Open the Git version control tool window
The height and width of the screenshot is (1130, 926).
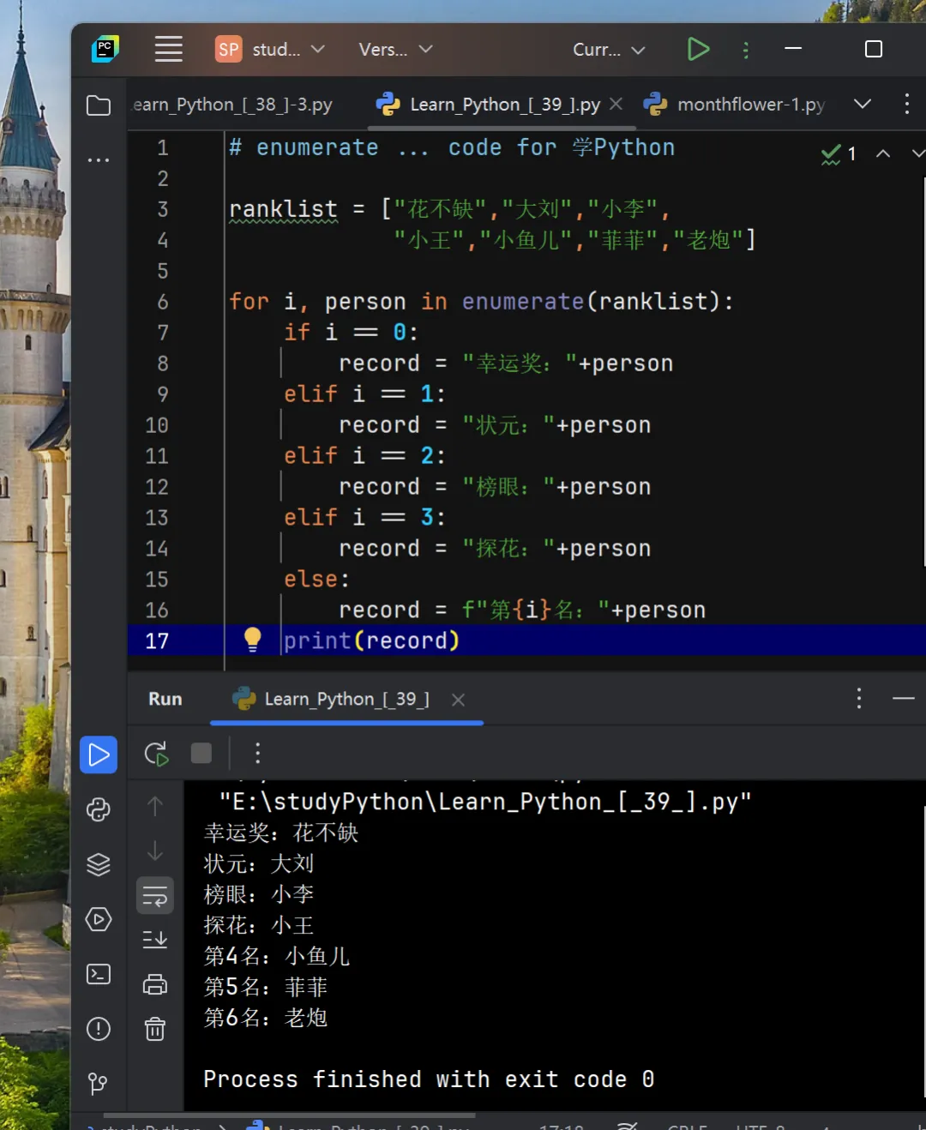(x=99, y=1084)
